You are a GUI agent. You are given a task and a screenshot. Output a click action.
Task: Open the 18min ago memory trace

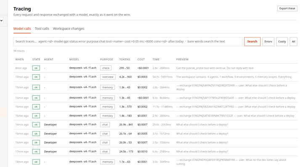coord(155,162)
